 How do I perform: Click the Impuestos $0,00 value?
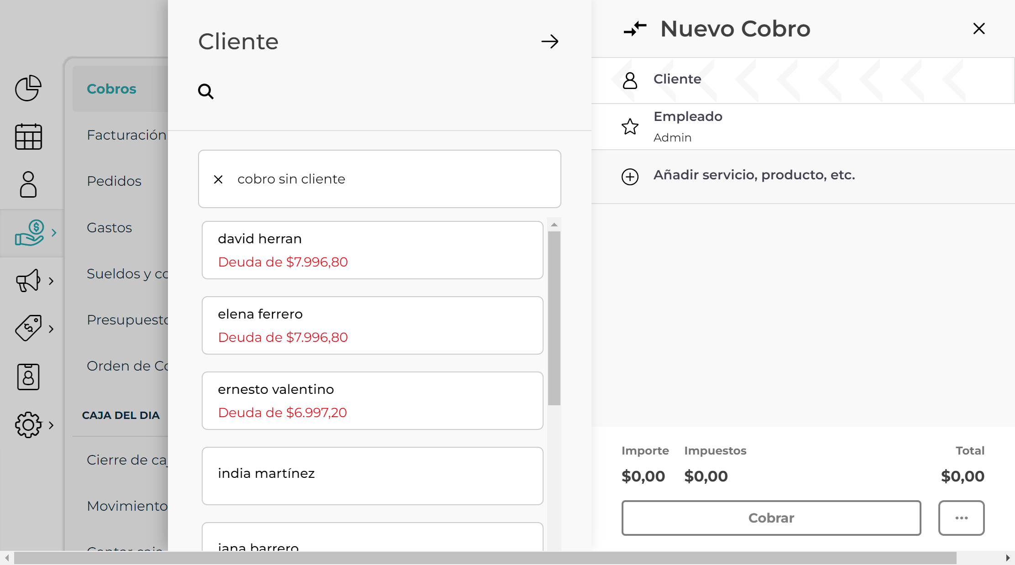point(706,476)
